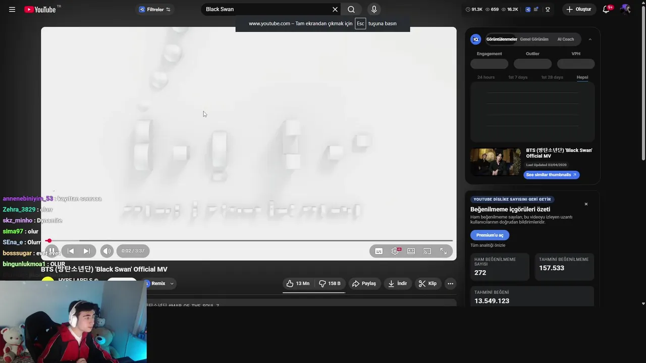
Task: Open the more actions three-dot menu
Action: pos(450,283)
